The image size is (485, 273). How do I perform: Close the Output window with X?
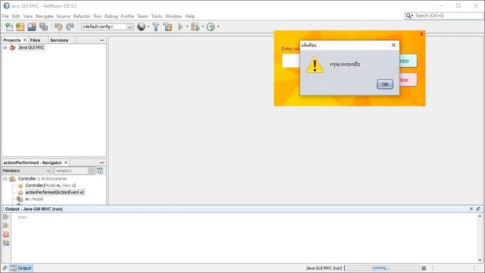471,209
